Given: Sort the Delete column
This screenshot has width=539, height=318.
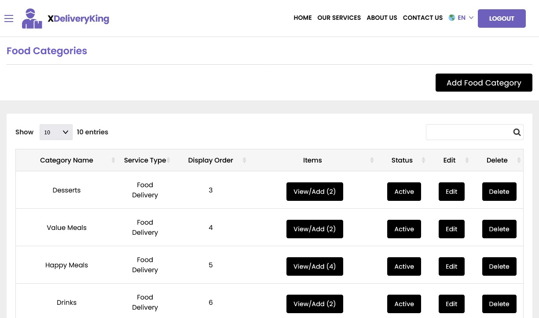Looking at the screenshot, I should pos(497,160).
